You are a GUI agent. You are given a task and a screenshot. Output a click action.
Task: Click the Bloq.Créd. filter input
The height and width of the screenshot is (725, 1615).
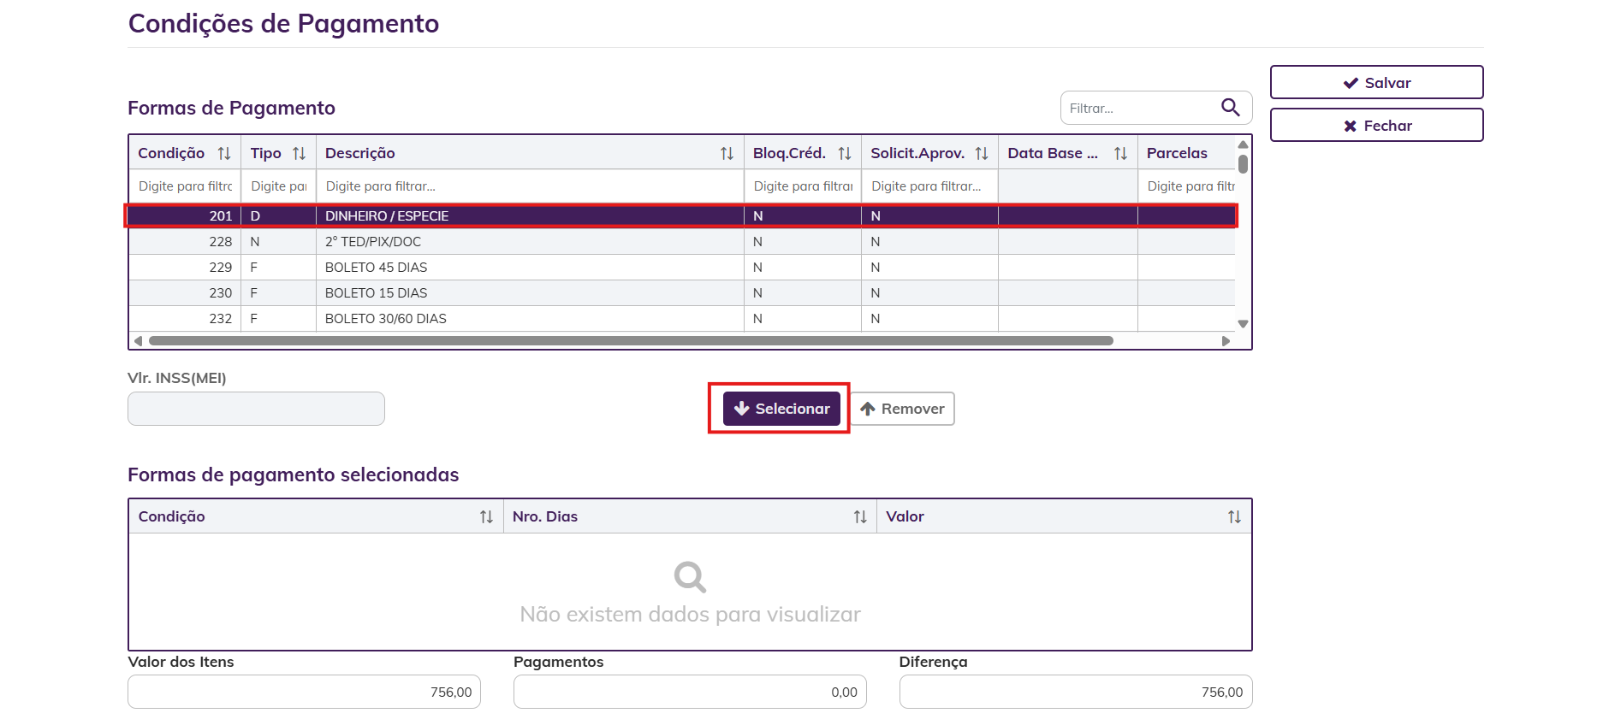(802, 186)
